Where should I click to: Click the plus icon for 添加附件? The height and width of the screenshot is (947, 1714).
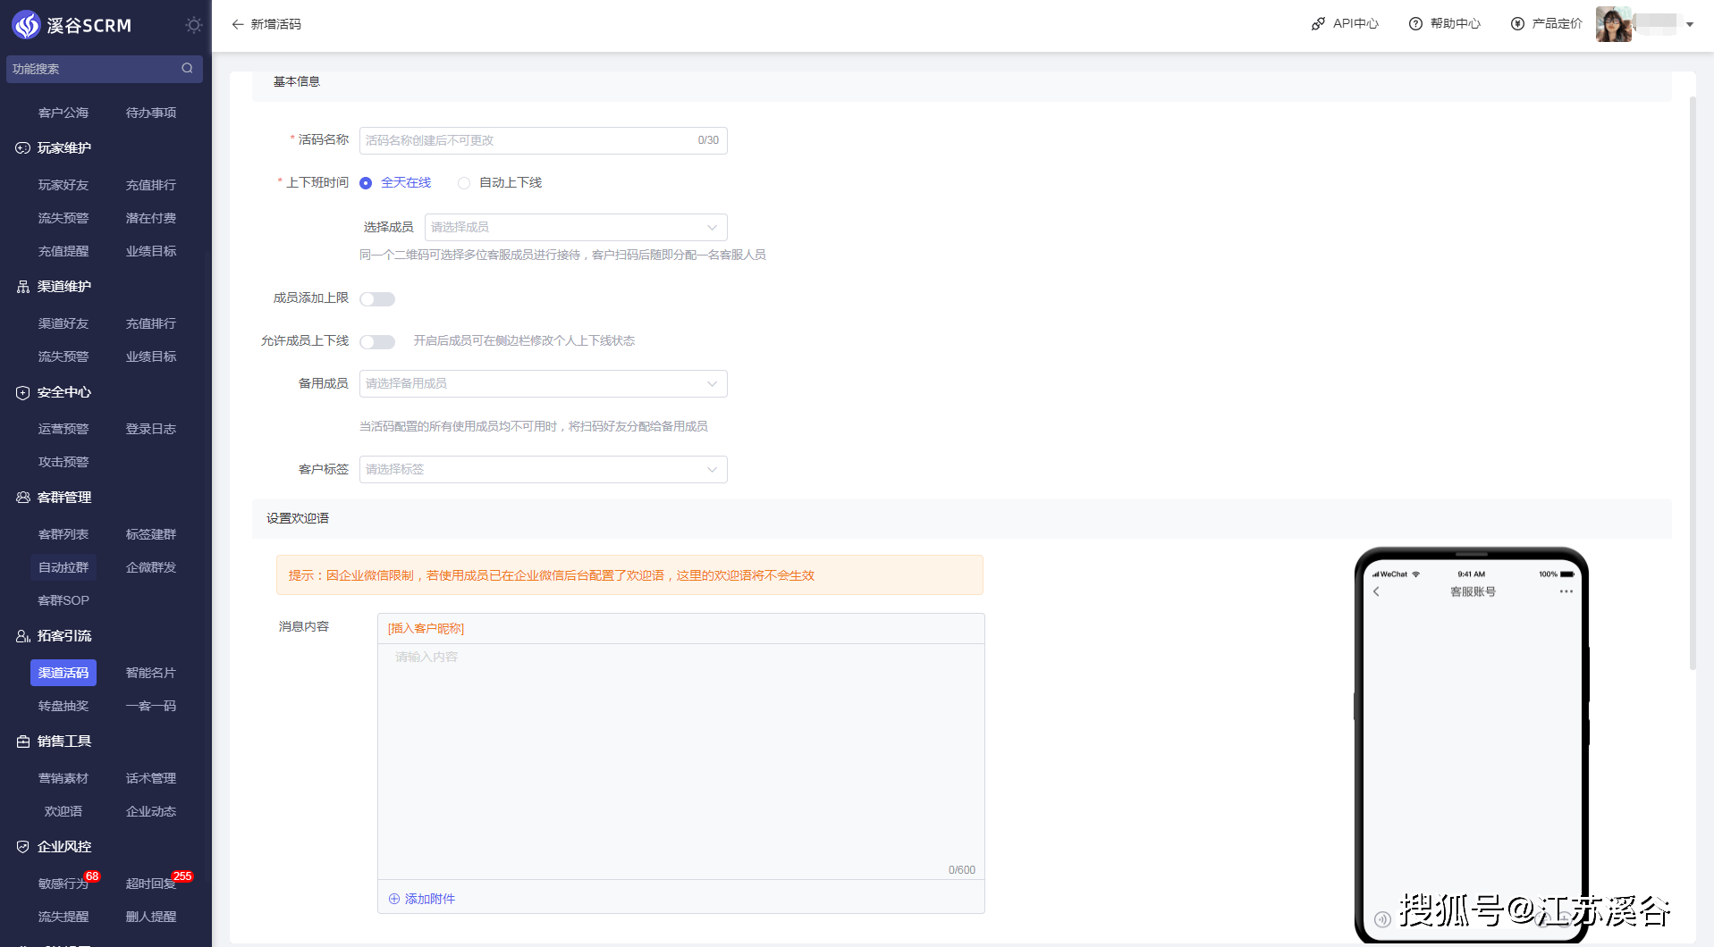pos(394,899)
